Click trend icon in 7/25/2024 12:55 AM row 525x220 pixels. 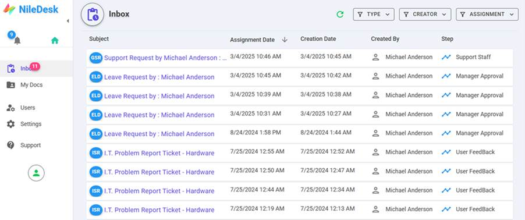[446, 152]
